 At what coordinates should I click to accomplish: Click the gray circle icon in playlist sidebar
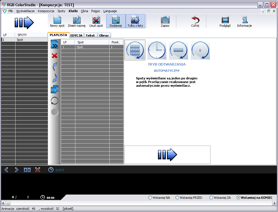click(x=55, y=112)
